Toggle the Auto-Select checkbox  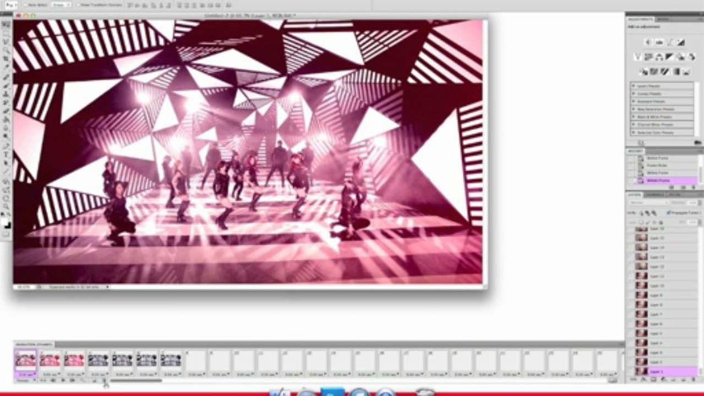(x=25, y=5)
